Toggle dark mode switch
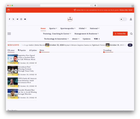 coord(123,19)
